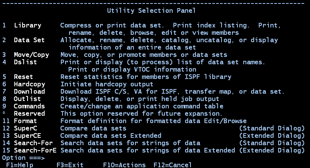Image resolution: width=310 pixels, height=168 pixels.
Task: Click the F3=Exit function key
Action: click(70, 165)
